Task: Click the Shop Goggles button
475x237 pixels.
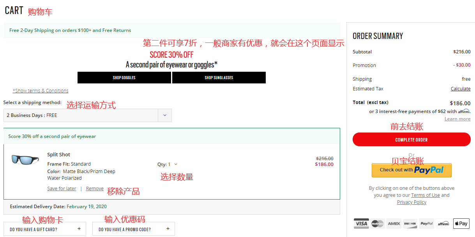Action: 124,78
